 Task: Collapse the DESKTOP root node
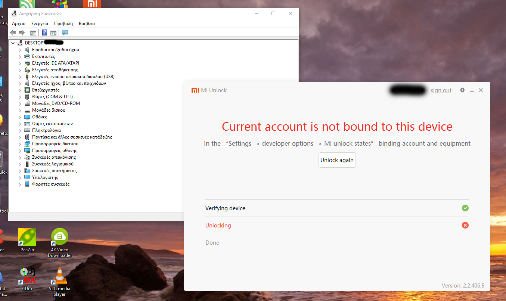click(x=13, y=43)
